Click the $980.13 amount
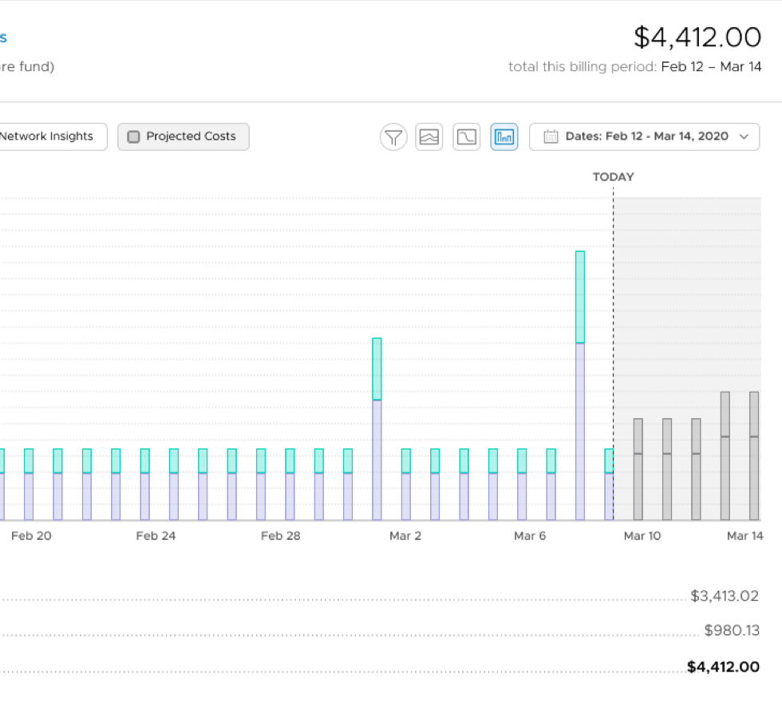 [x=732, y=630]
